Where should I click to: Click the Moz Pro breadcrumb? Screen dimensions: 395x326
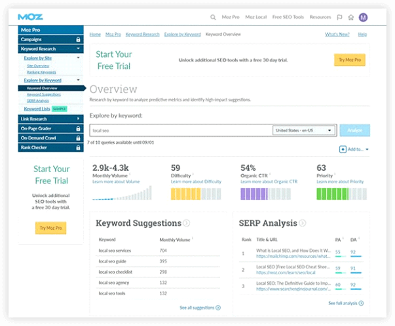coord(113,34)
